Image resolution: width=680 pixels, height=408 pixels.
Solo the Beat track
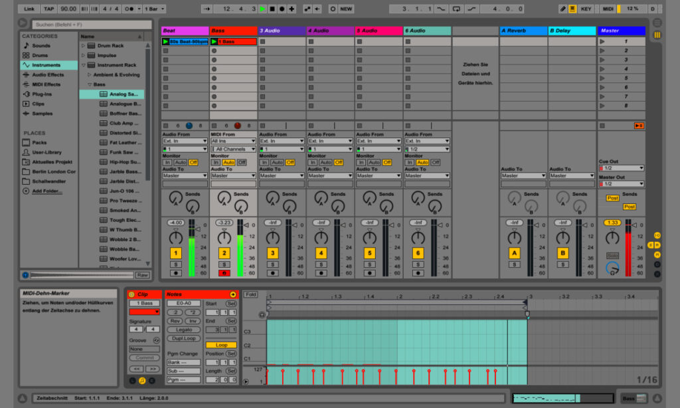(175, 264)
